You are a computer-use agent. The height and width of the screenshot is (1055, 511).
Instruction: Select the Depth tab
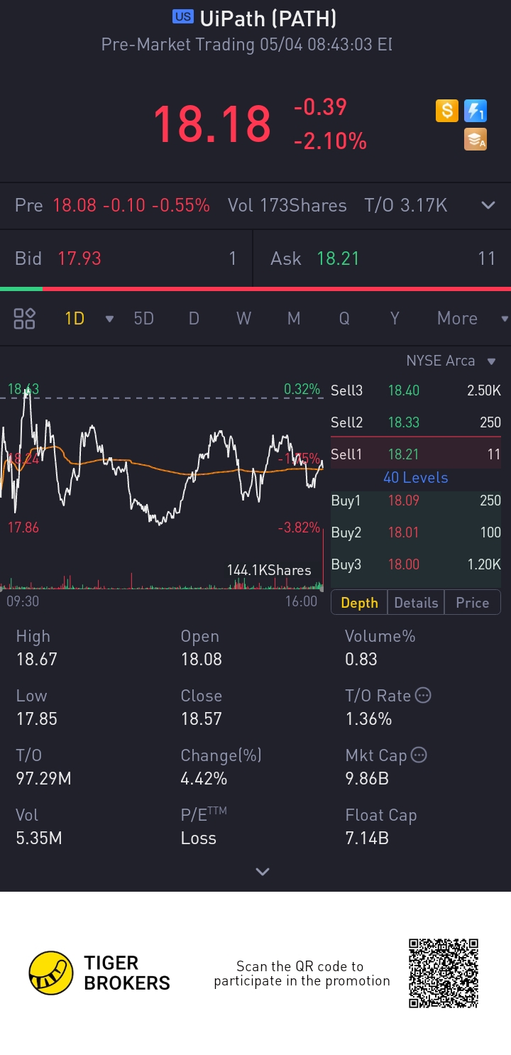click(359, 603)
